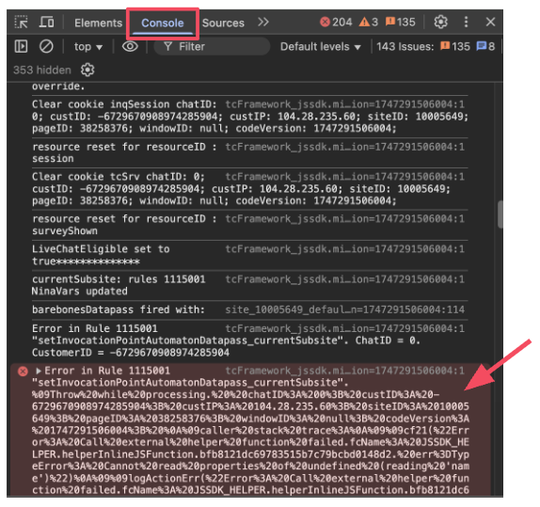Expand more tabs with double chevron
540x507 pixels.
(x=263, y=22)
